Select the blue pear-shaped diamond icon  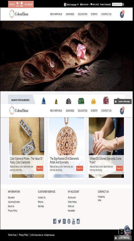point(44,101)
